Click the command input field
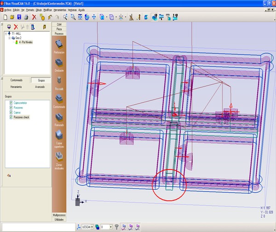The height and width of the screenshot is (232, 276). tap(39, 226)
